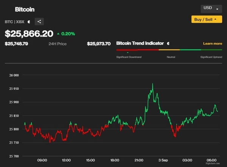Viewport: 227px width, 167px height.
Task: Click the 15:00 x-axis label
Action: [90, 160]
